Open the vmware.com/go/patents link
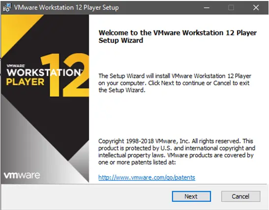 pos(147,178)
